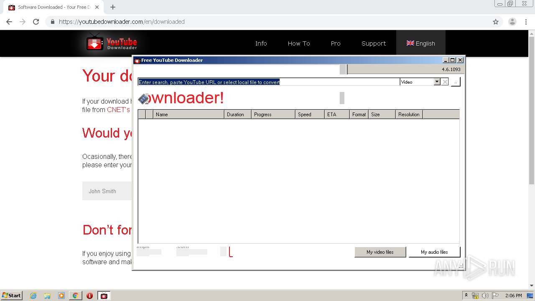Click the Progress column header
535x301 pixels.
point(273,115)
